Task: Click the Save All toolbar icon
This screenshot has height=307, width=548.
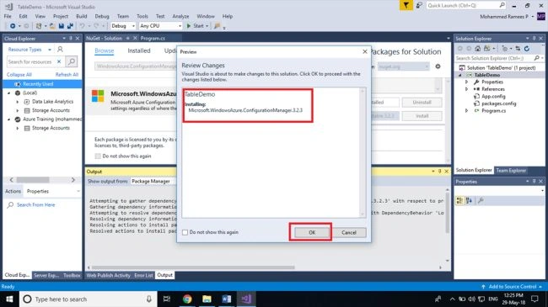Action: coord(70,26)
